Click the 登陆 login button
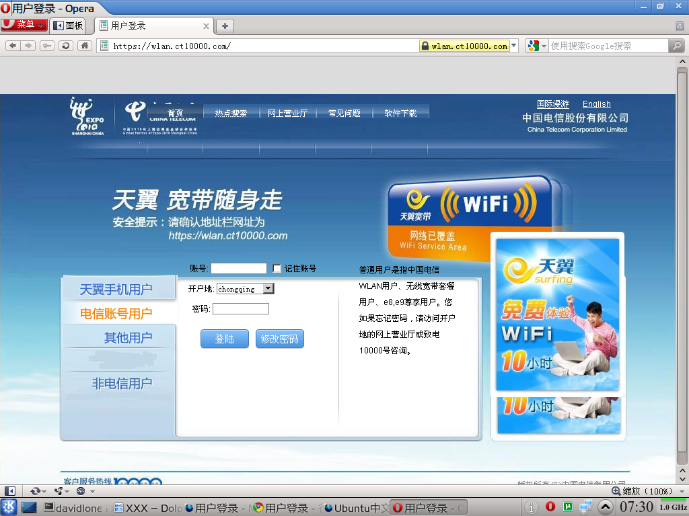This screenshot has height=516, width=689. (x=225, y=339)
